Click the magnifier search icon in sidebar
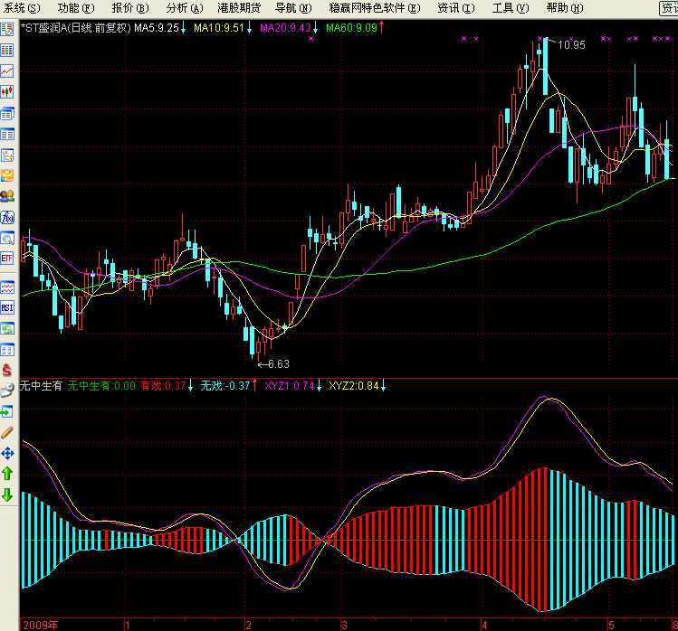This screenshot has width=678, height=631. [7, 239]
